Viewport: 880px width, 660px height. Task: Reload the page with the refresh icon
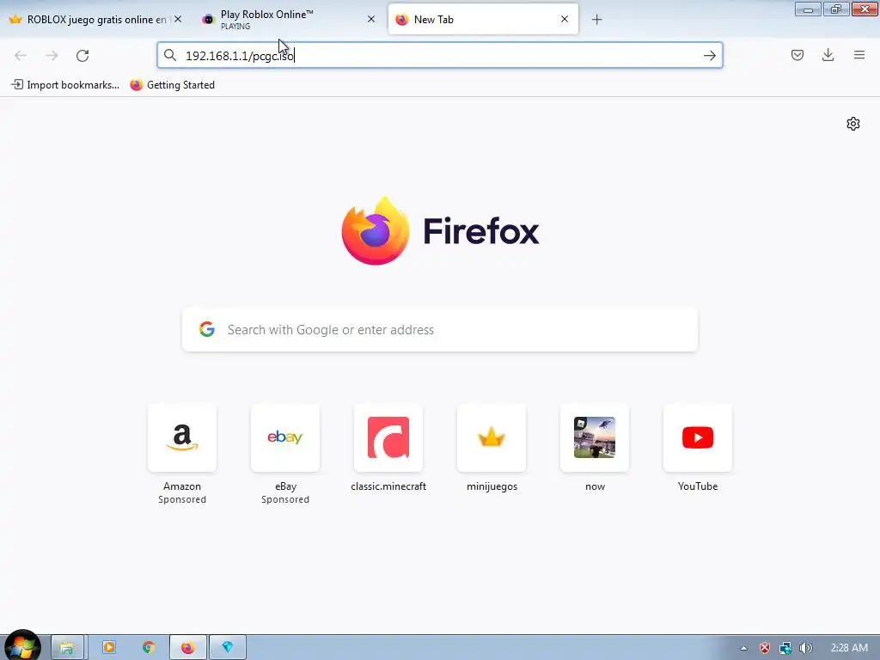(x=82, y=56)
